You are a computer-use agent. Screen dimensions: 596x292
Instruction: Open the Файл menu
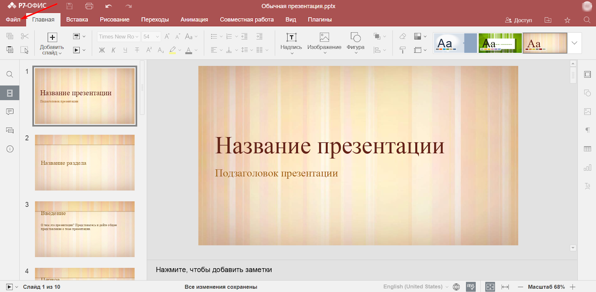pos(13,20)
